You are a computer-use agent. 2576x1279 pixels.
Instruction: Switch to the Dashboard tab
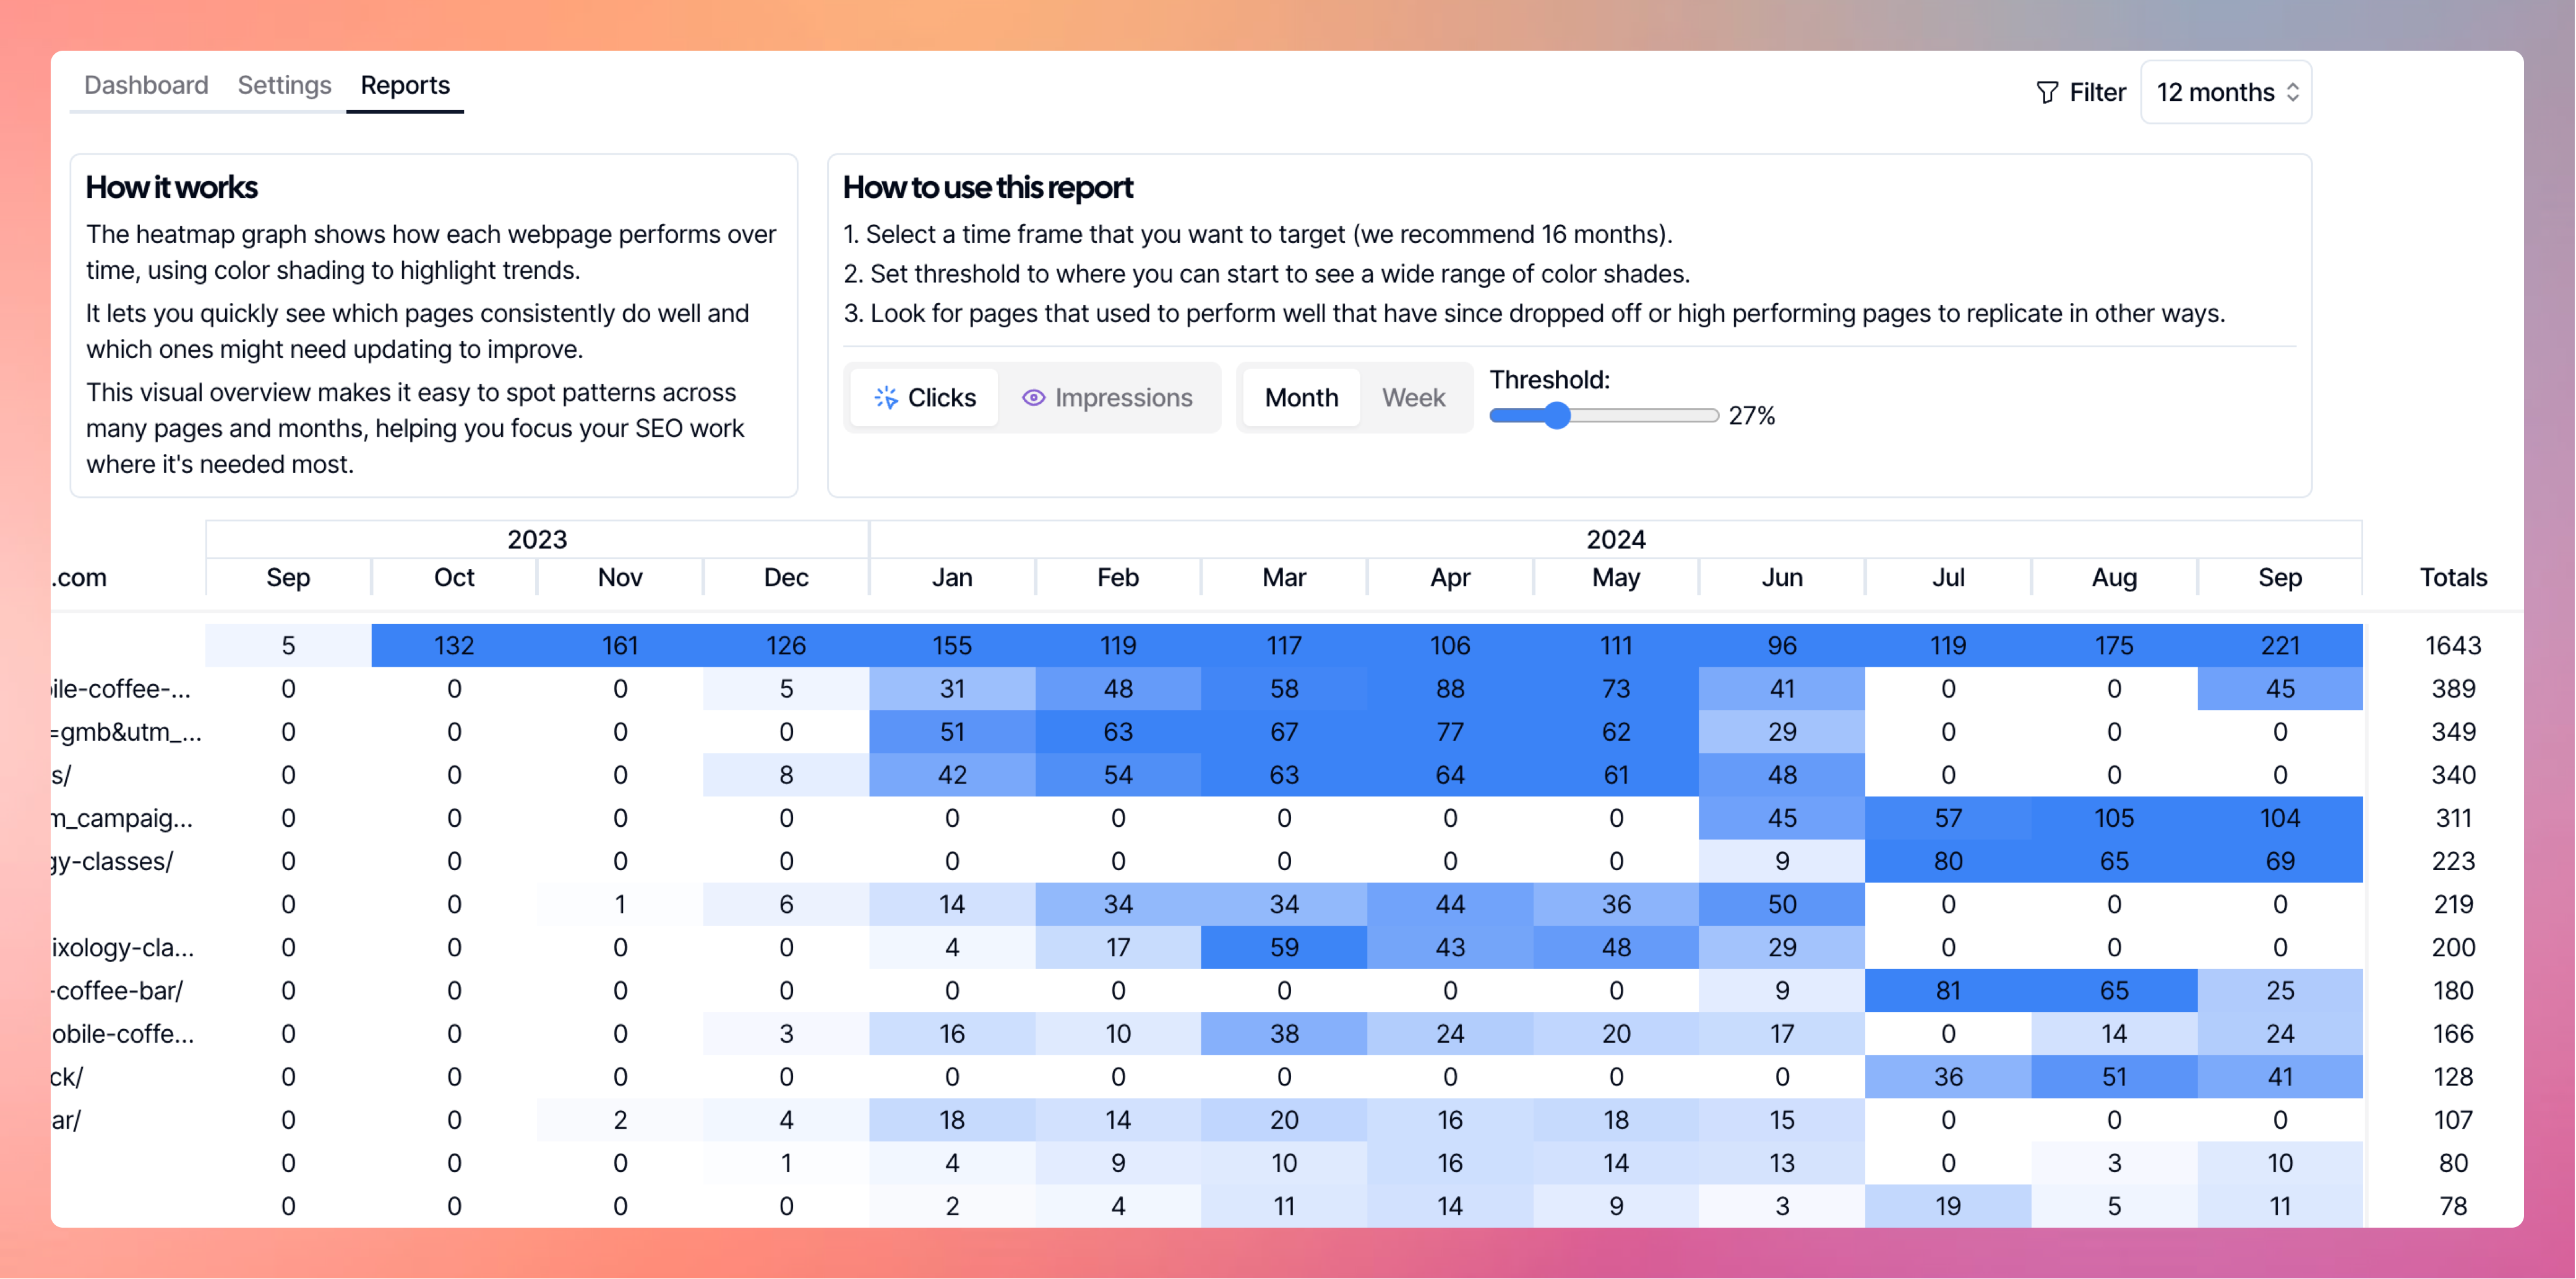pyautogui.click(x=146, y=85)
